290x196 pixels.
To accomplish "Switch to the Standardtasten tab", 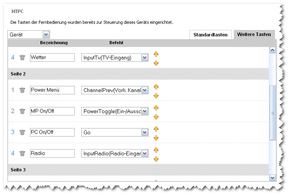I will [x=211, y=35].
